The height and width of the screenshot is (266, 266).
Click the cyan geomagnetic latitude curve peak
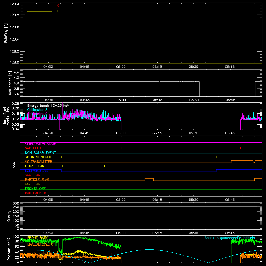click(149, 250)
